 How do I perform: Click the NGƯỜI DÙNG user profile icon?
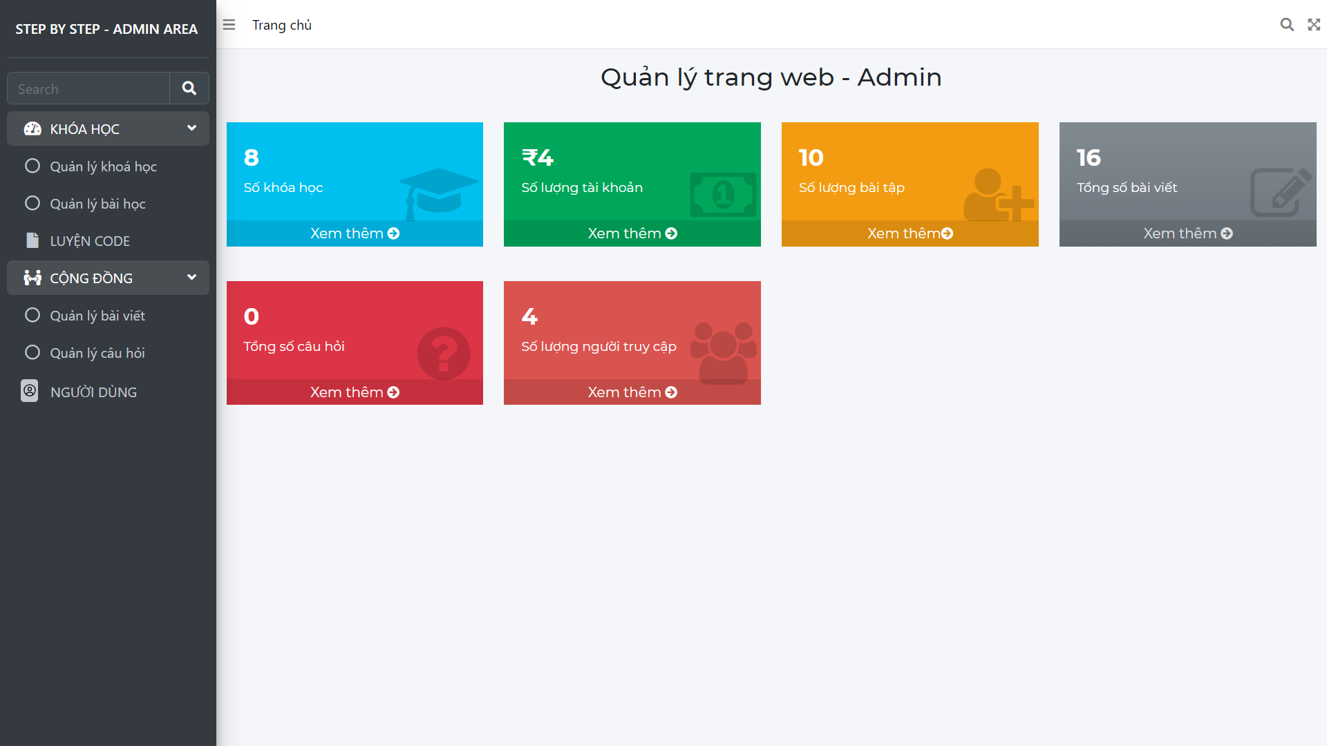[x=29, y=391]
